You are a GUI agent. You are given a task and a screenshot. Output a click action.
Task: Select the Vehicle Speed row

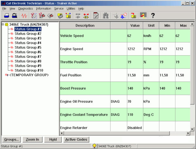(x=125, y=36)
